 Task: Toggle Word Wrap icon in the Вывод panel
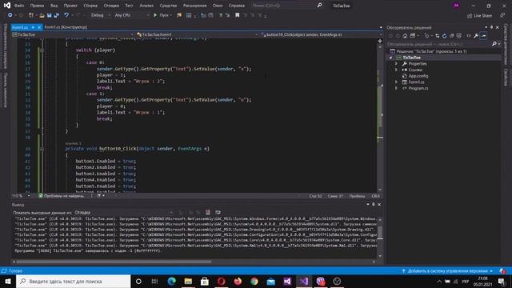coord(218,213)
